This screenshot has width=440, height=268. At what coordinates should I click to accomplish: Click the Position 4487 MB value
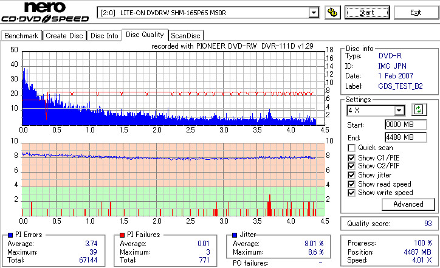[418, 252]
